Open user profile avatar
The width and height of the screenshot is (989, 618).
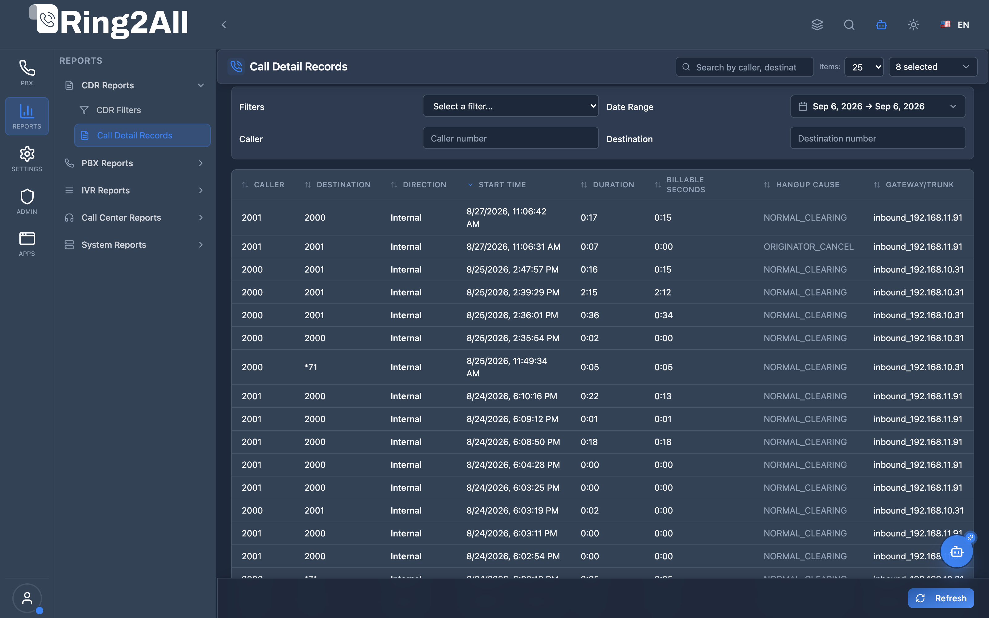27,598
